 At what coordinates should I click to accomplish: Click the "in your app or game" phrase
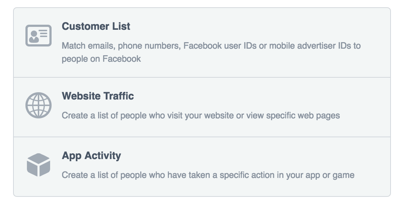[x=316, y=175]
